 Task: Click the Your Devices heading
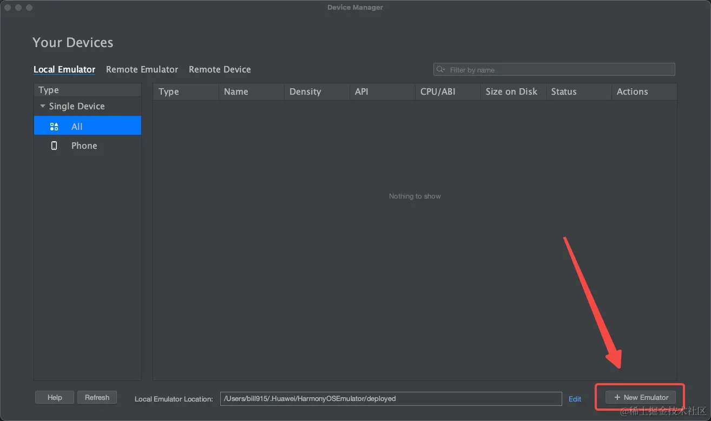(x=73, y=42)
